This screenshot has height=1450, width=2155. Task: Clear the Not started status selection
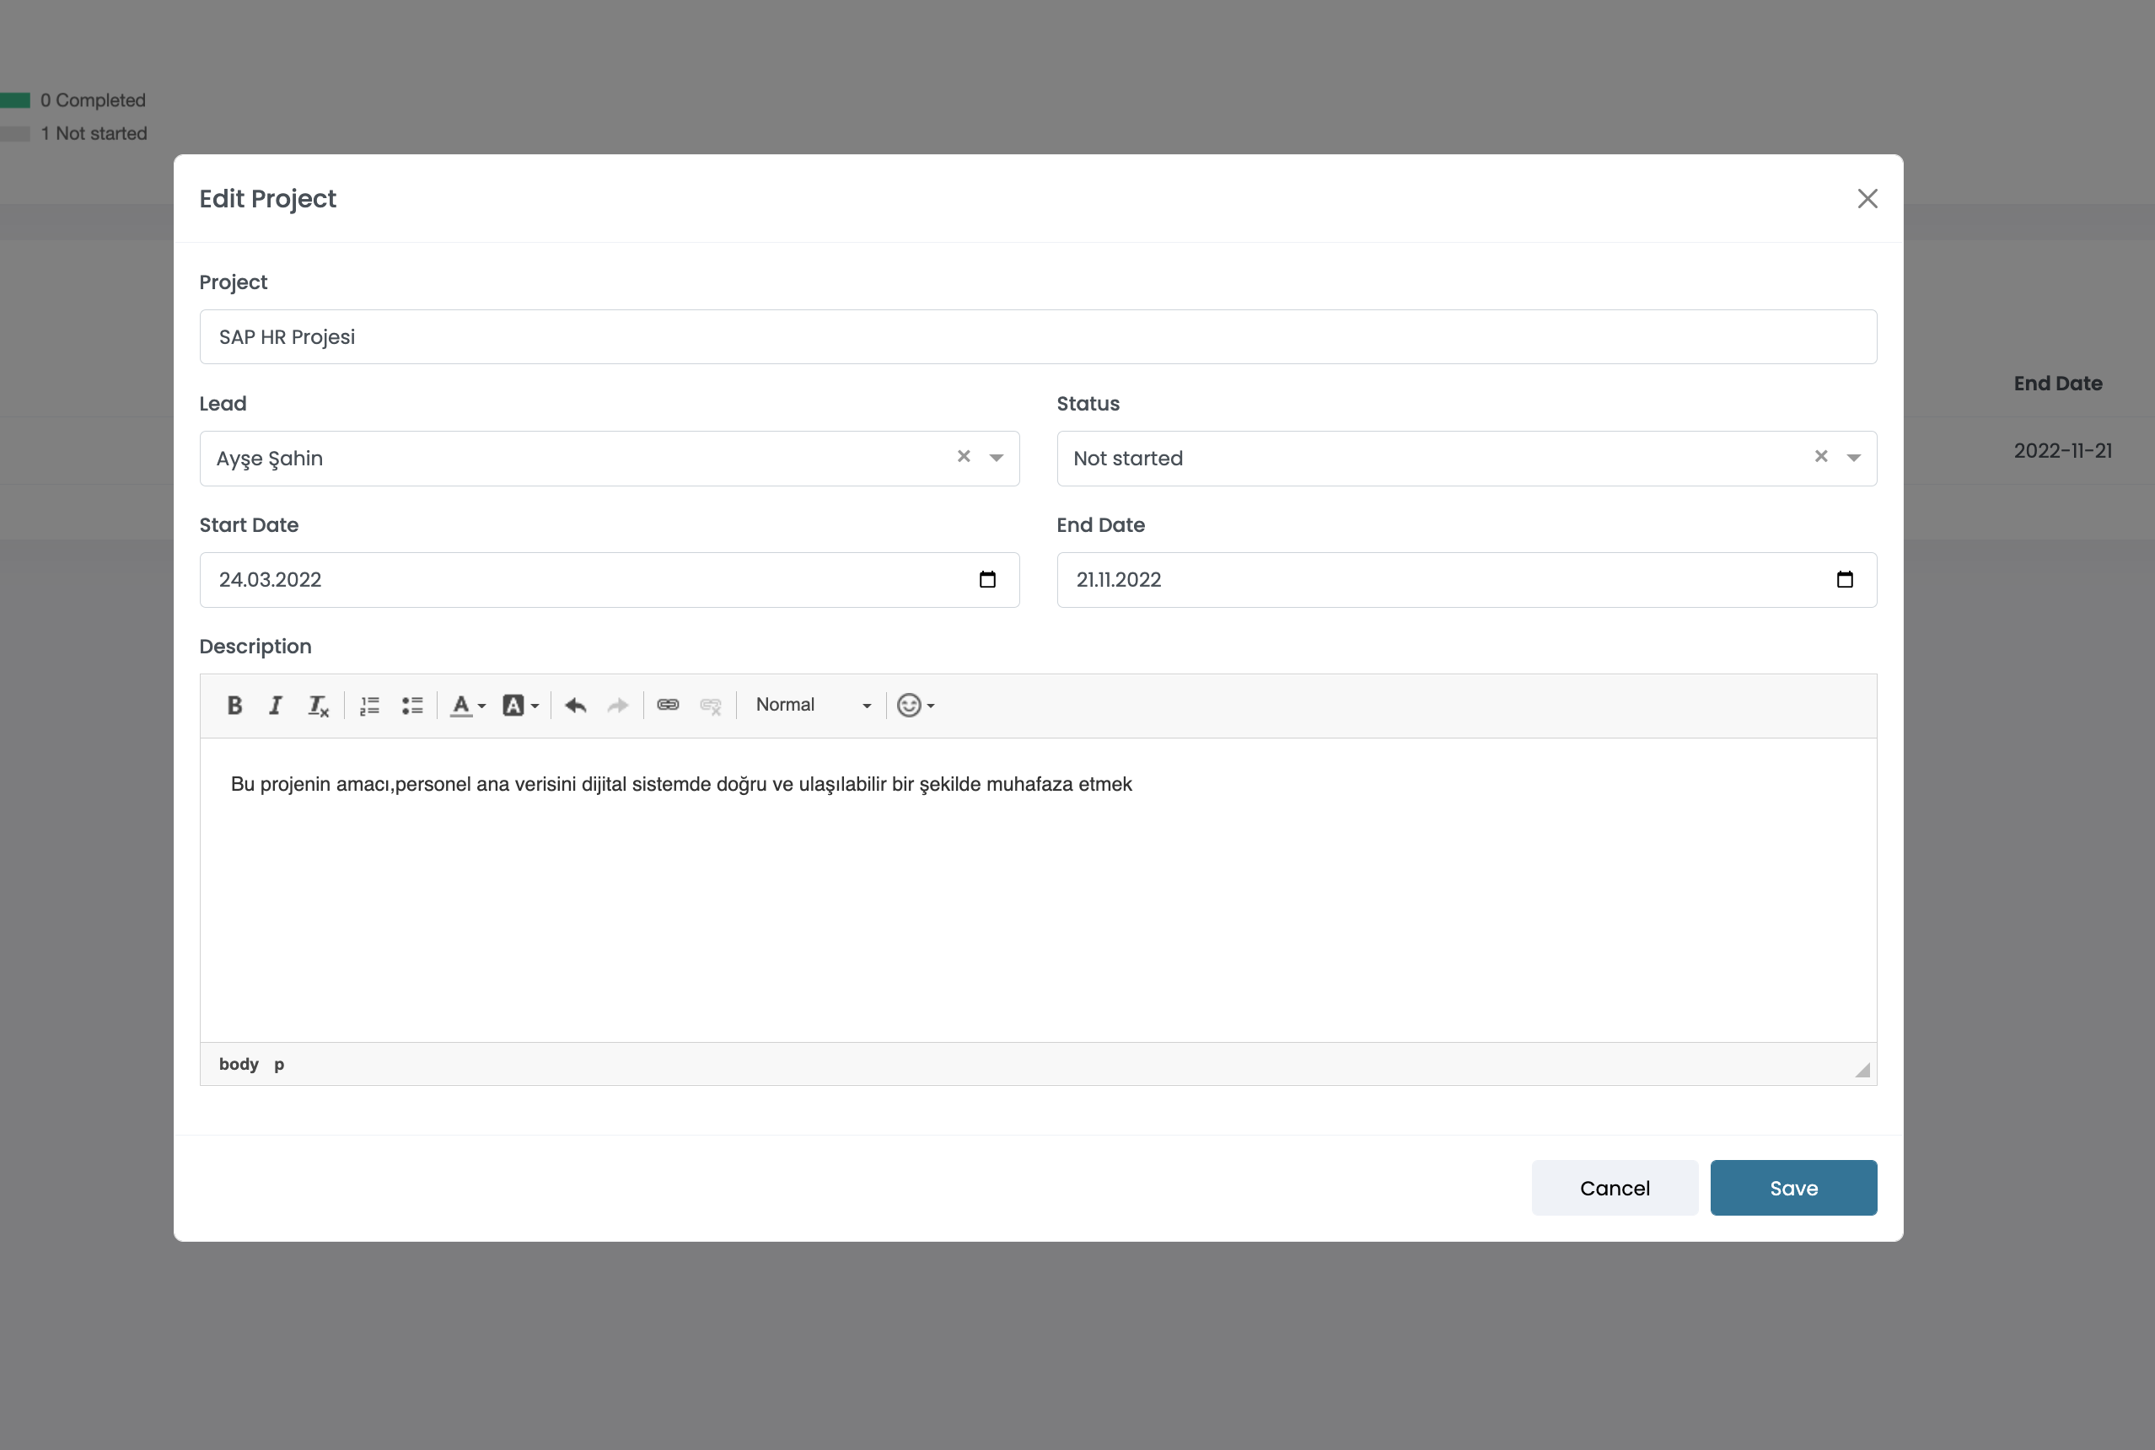[x=1821, y=456]
